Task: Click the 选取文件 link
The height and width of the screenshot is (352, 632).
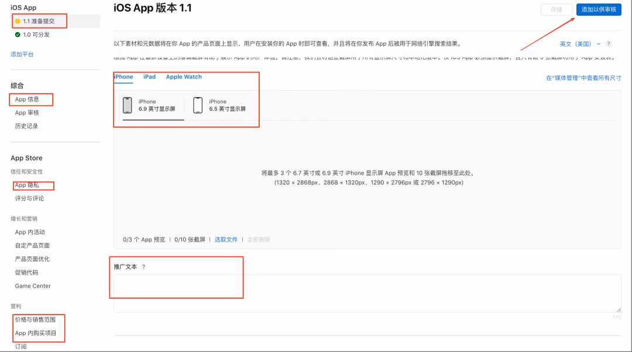Action: 226,240
